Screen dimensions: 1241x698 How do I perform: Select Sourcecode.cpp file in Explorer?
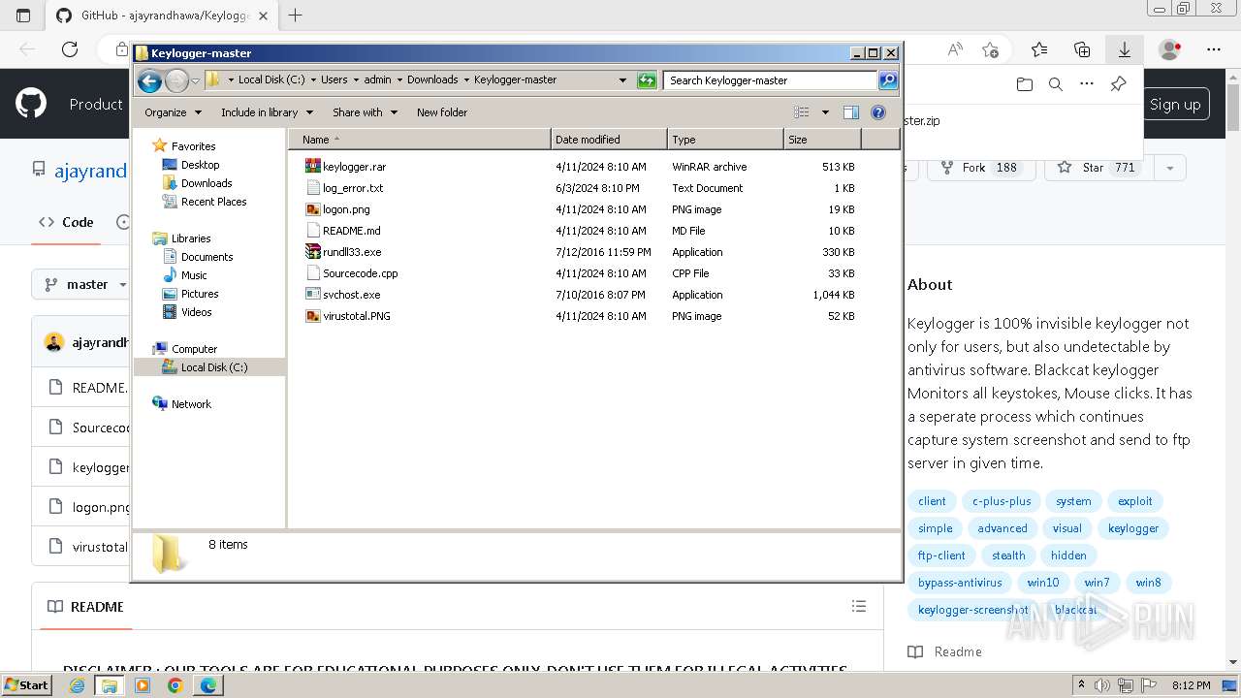coord(360,273)
